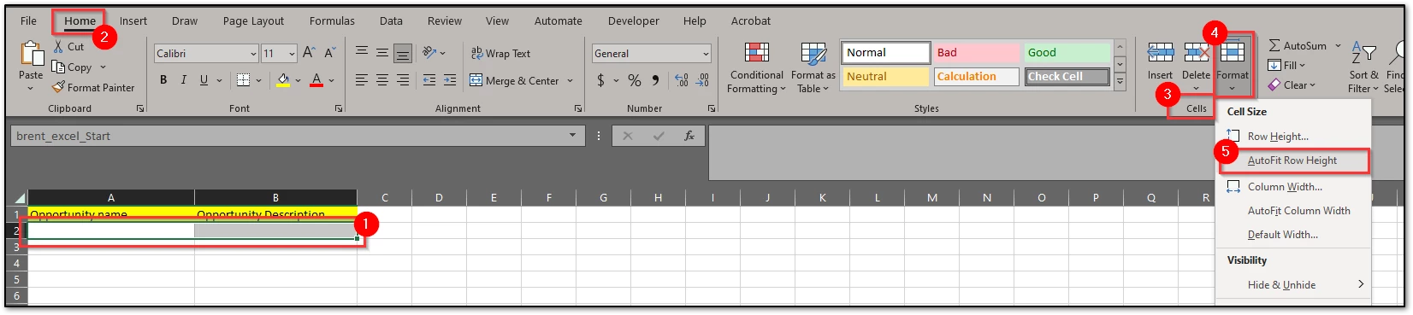This screenshot has height=315, width=1413.
Task: Expand the Name Box dropdown arrow
Action: point(572,136)
